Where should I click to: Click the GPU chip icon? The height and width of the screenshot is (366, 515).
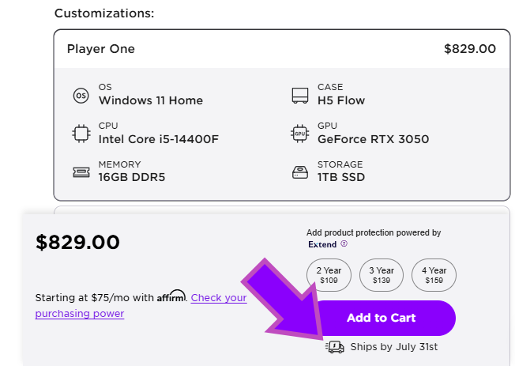[299, 134]
